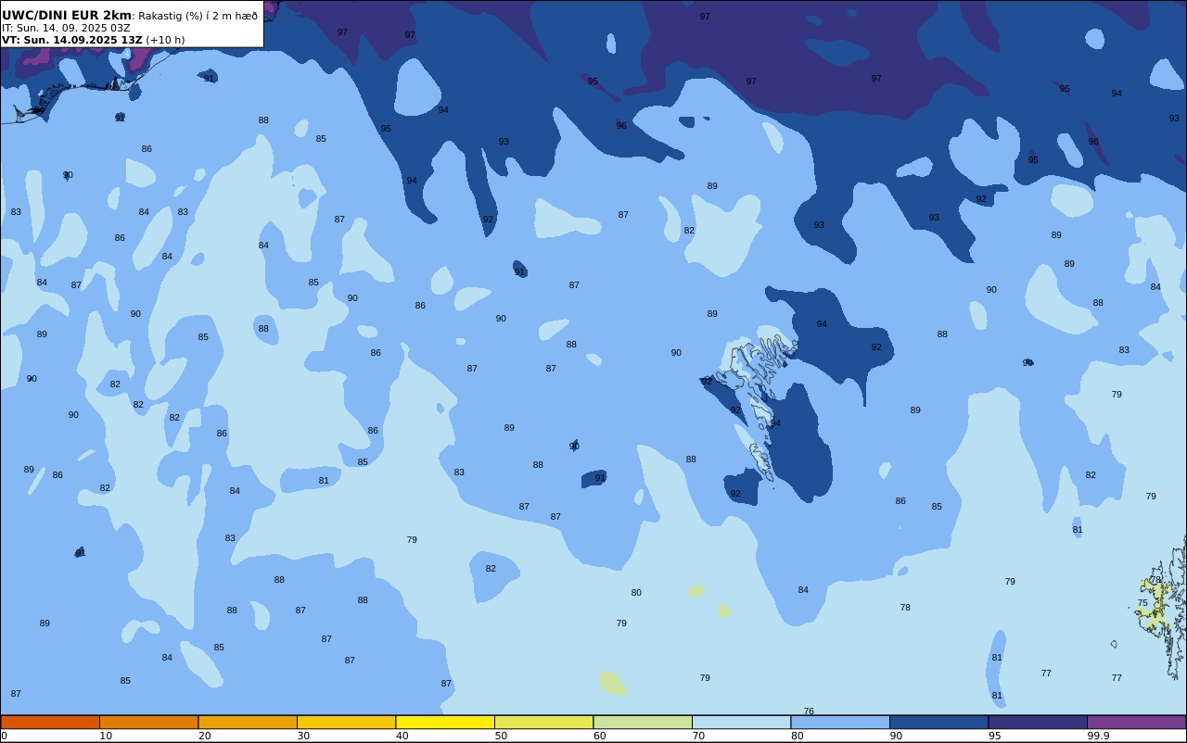Select the pale yellow 50–60 legend swatch
1187x743 pixels.
543,722
